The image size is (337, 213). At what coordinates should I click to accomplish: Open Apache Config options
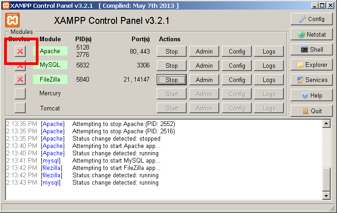pos(237,51)
